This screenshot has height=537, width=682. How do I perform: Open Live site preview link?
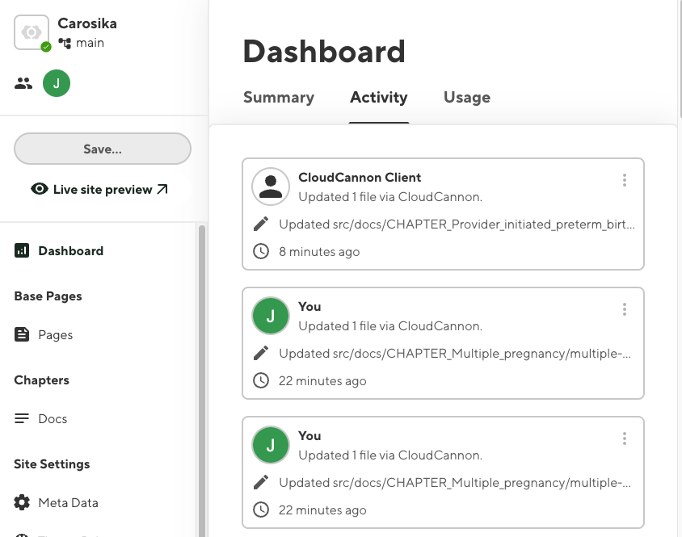[x=99, y=189]
